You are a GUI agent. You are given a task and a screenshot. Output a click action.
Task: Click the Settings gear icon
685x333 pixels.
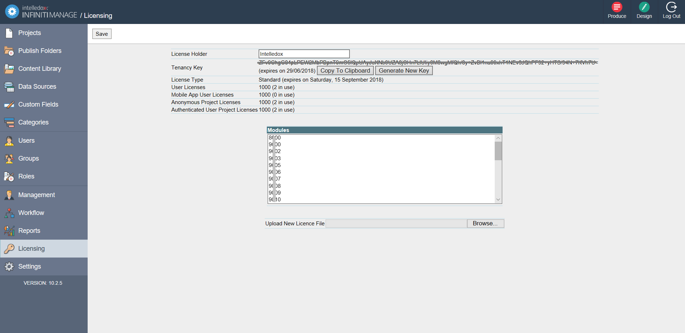pyautogui.click(x=9, y=266)
